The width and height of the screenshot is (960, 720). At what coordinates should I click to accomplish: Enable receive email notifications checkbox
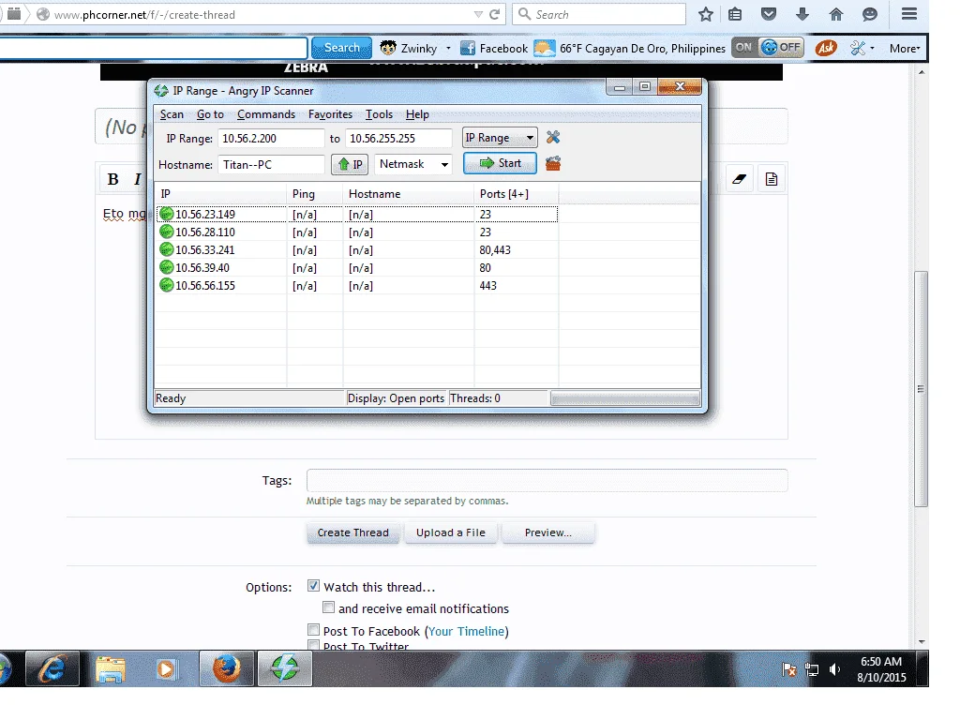point(329,607)
